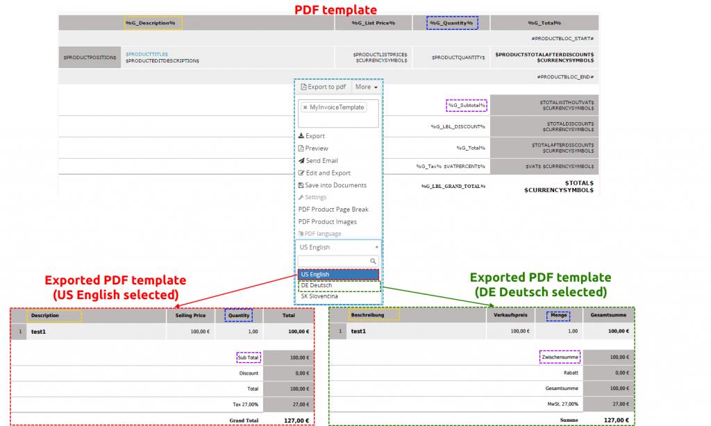Viewport: 711px width, 426px height.
Task: Select DE Deutsch language option
Action: point(317,285)
